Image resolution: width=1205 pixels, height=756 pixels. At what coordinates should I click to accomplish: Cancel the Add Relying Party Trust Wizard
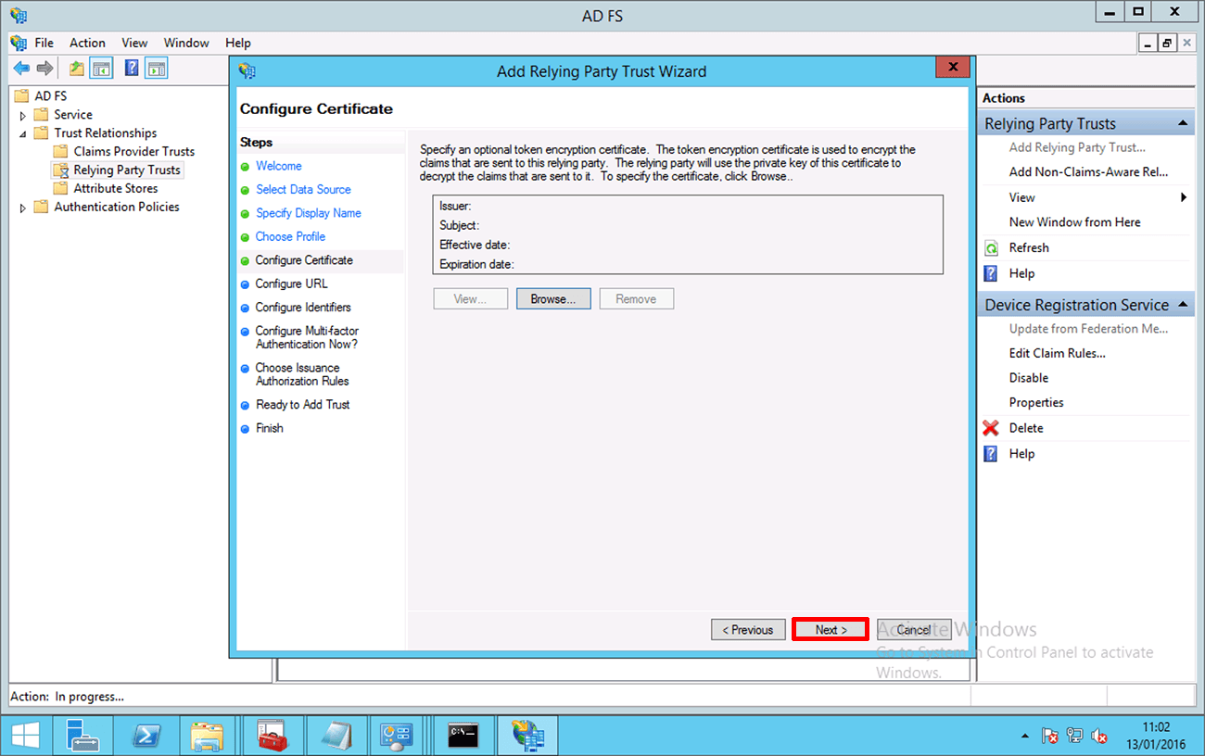click(914, 630)
